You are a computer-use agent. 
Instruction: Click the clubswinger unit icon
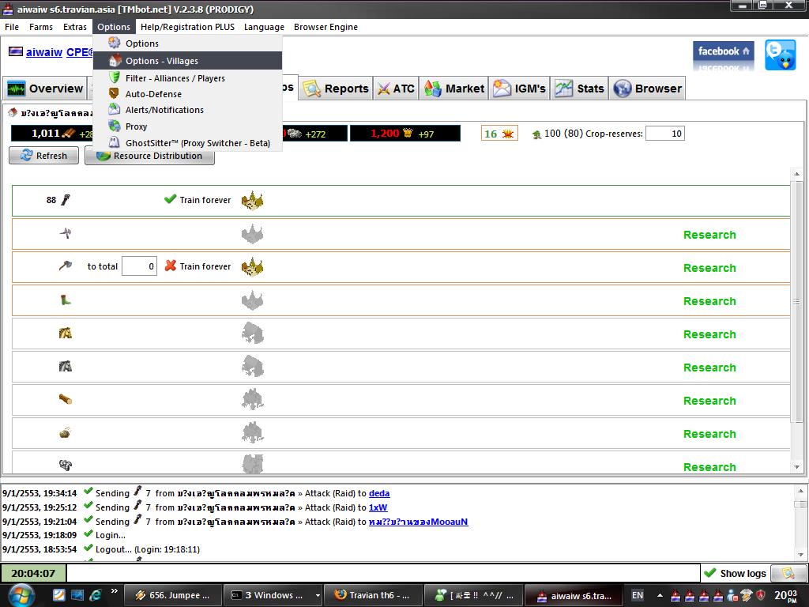tap(66, 200)
